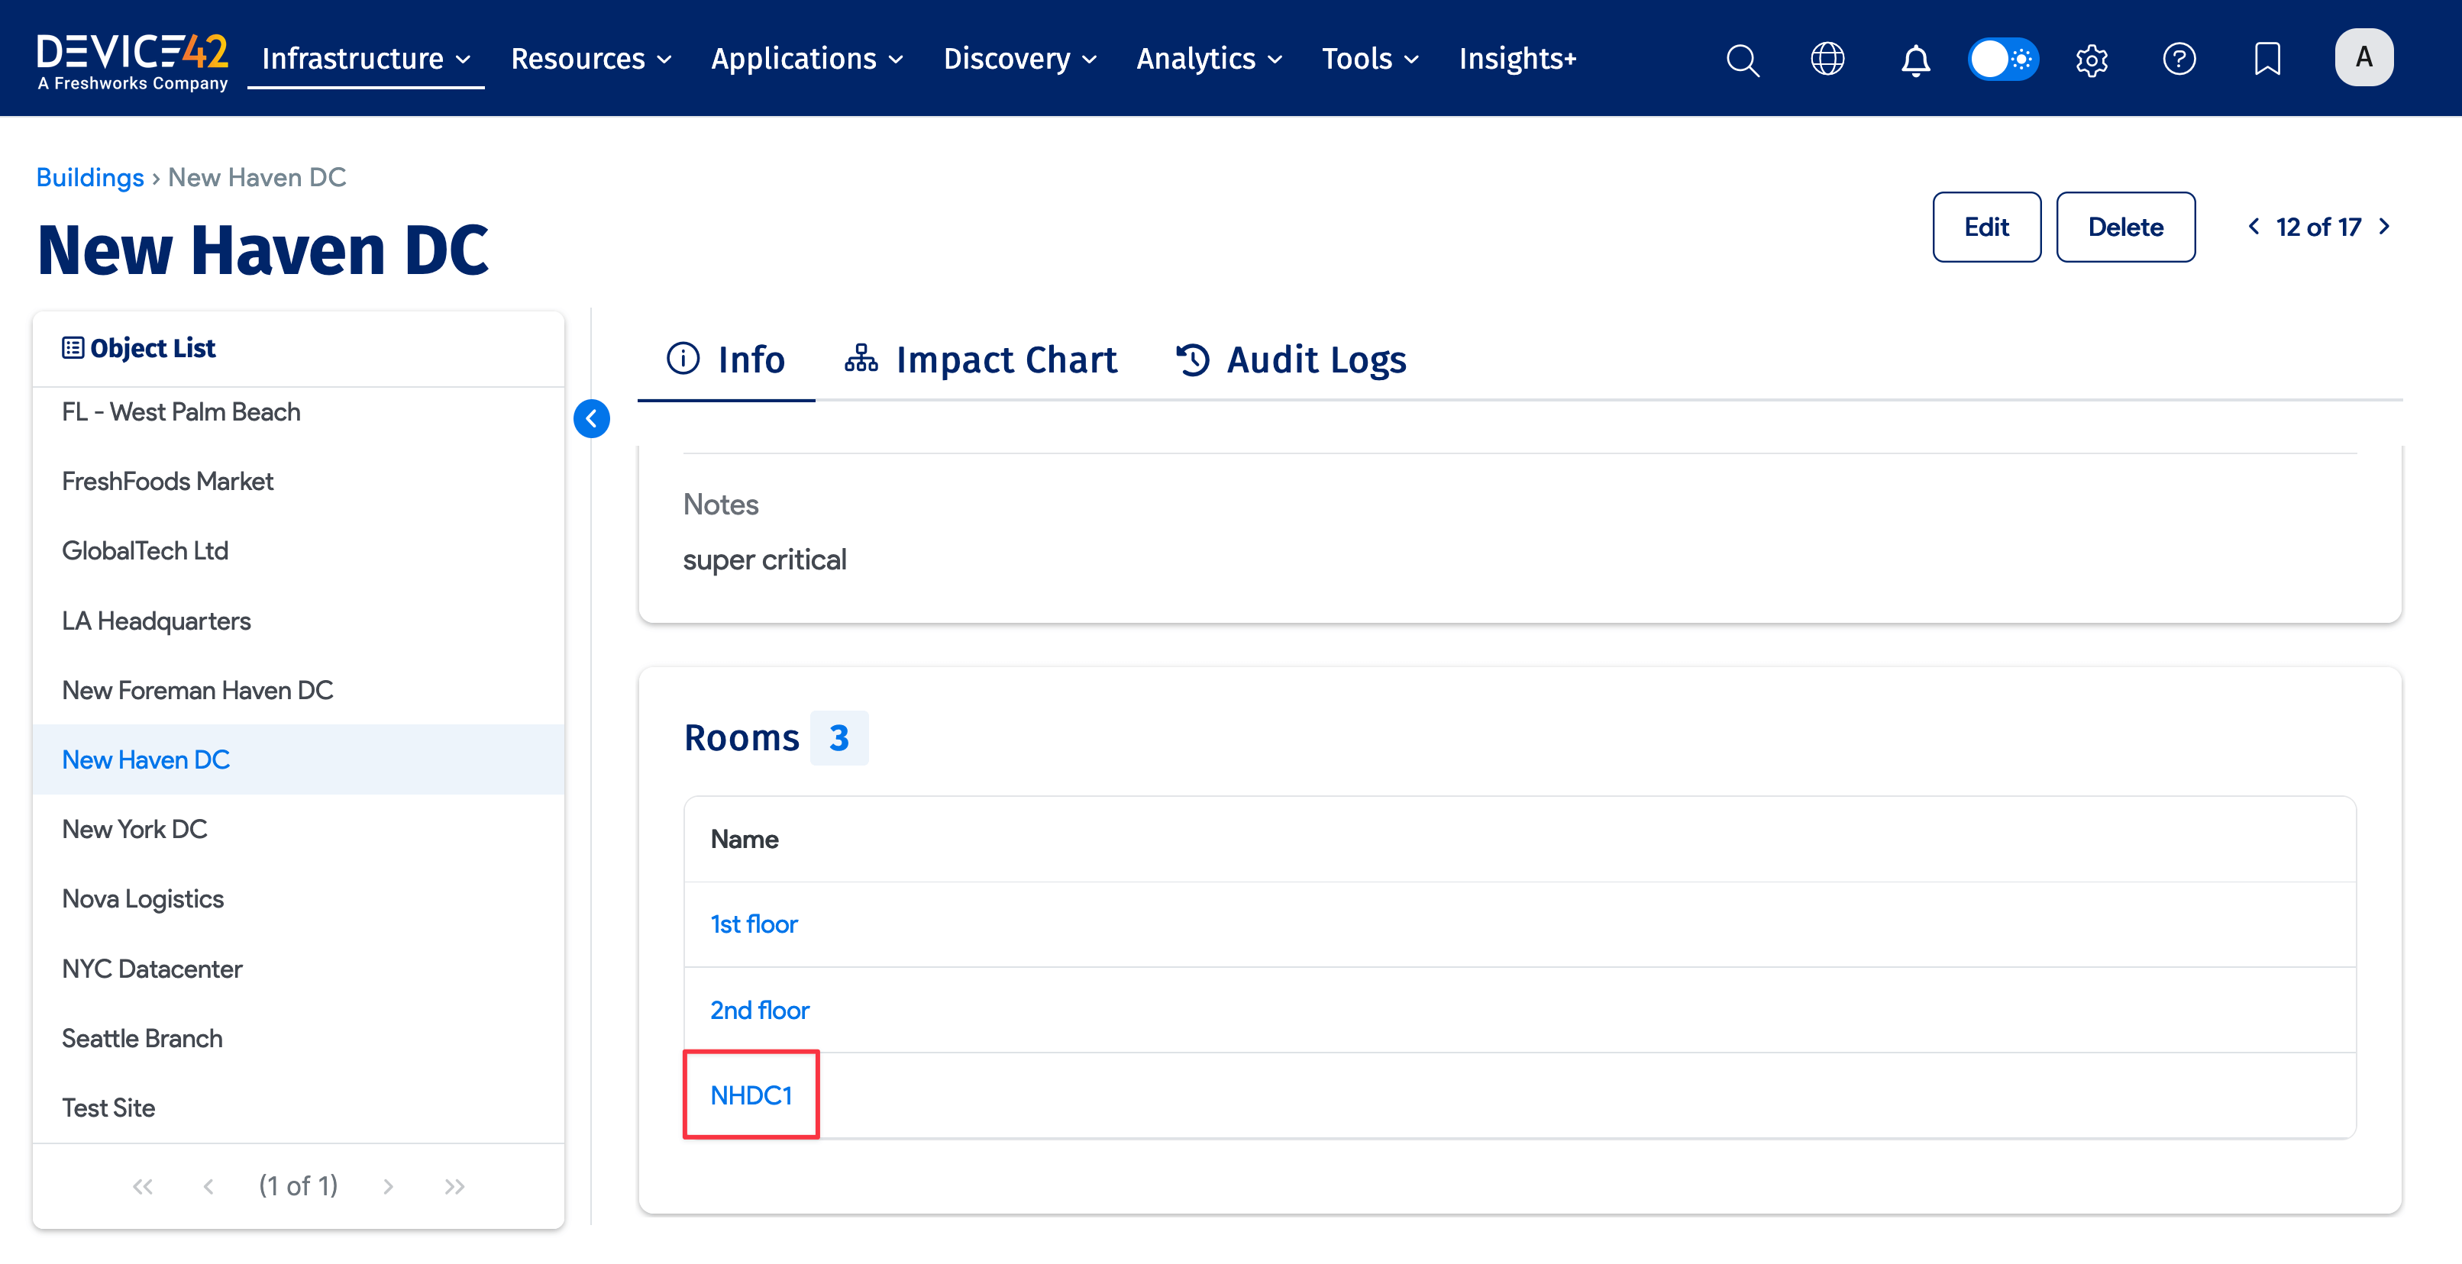Collapse the Object List side panel
Viewport: 2462px width, 1264px height.
click(592, 418)
